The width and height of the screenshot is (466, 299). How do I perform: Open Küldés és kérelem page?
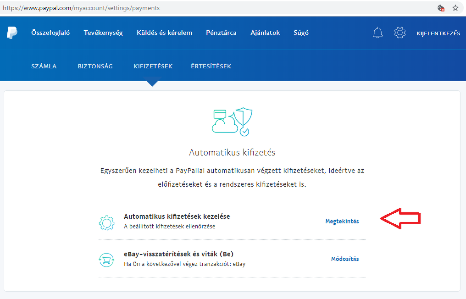coord(164,33)
